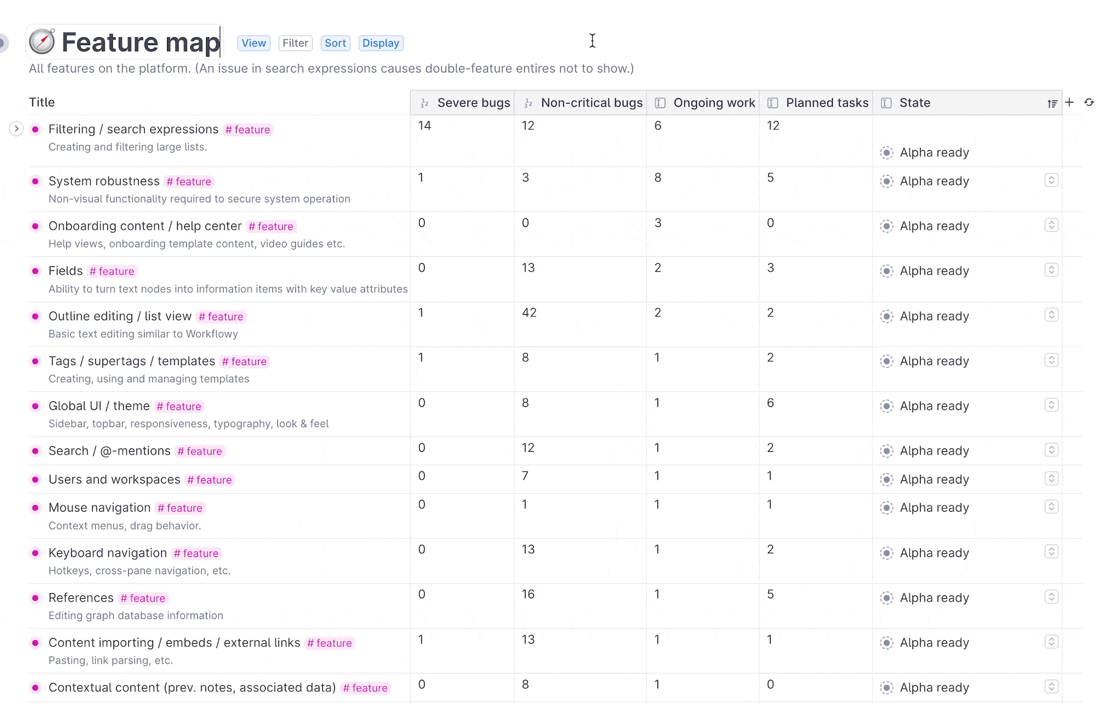
Task: Open the State dropdown for References
Action: (x=1051, y=597)
